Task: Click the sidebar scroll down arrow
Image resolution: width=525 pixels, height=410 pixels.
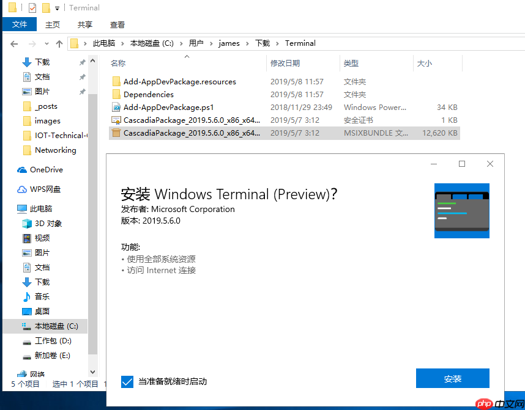Action: [x=93, y=372]
